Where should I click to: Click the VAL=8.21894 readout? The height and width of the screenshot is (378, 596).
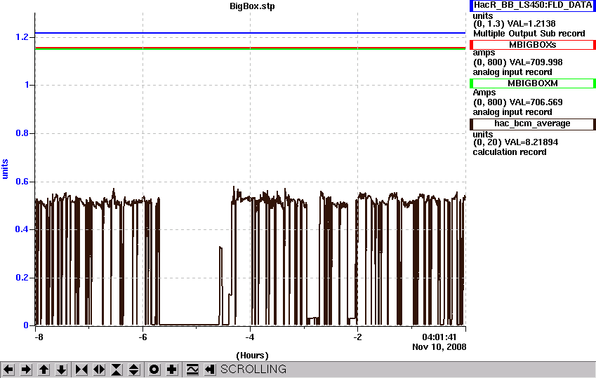pos(531,142)
